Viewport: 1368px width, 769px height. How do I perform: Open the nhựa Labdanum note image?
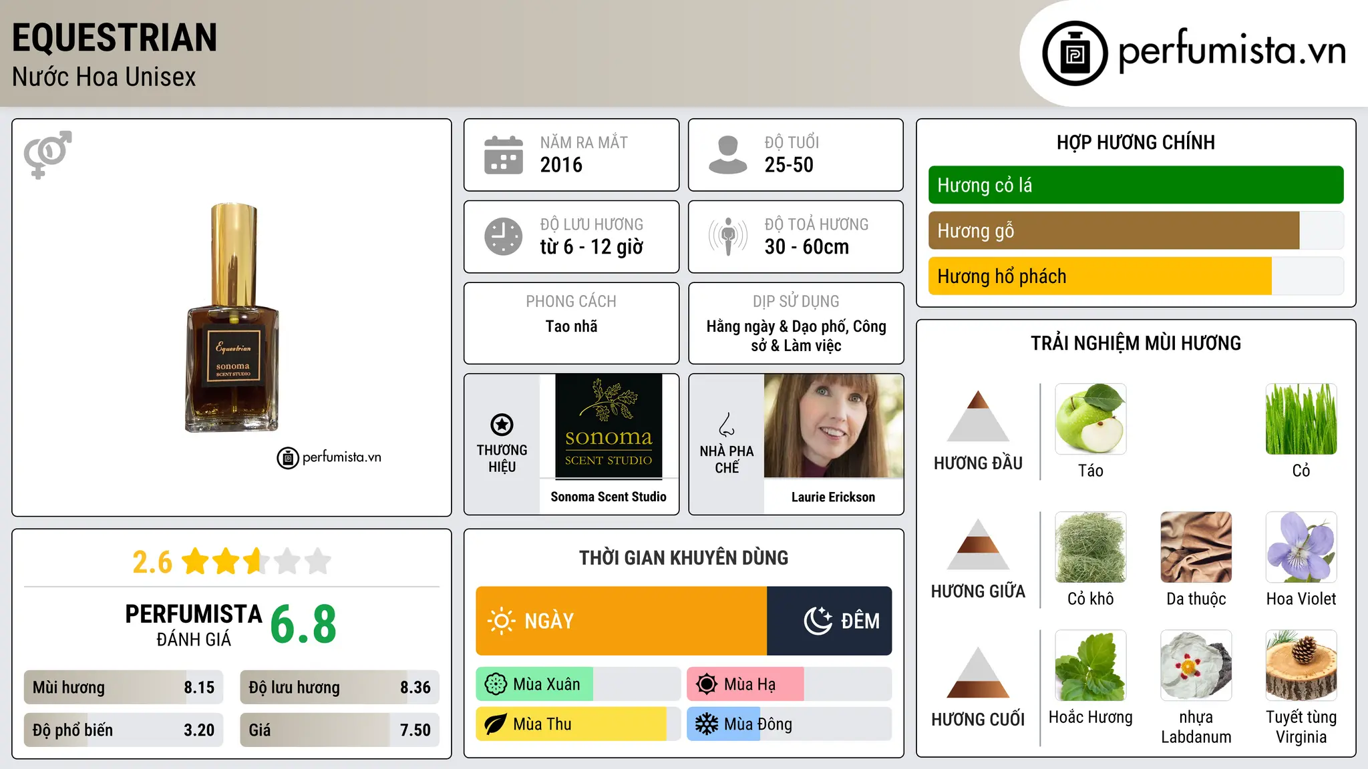[1196, 666]
